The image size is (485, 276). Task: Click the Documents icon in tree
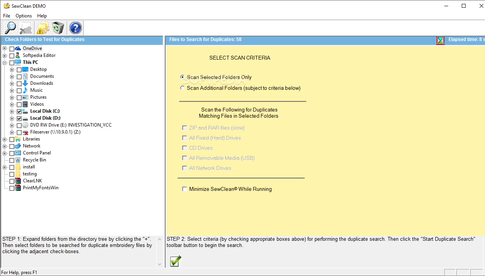pyautogui.click(x=25, y=76)
